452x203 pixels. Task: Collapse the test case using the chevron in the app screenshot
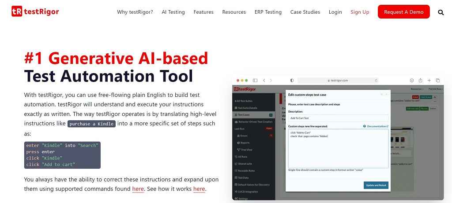(x=435, y=97)
